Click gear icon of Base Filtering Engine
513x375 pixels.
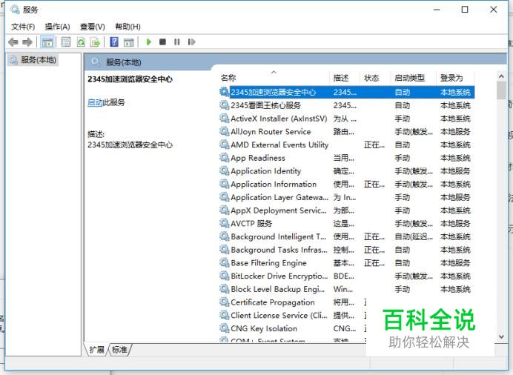pos(224,262)
